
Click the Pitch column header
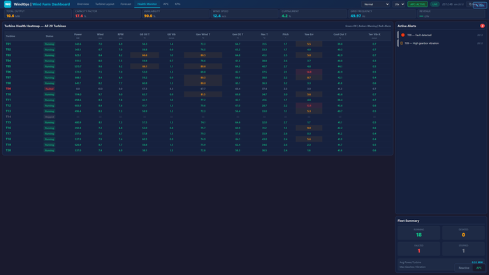(285, 36)
